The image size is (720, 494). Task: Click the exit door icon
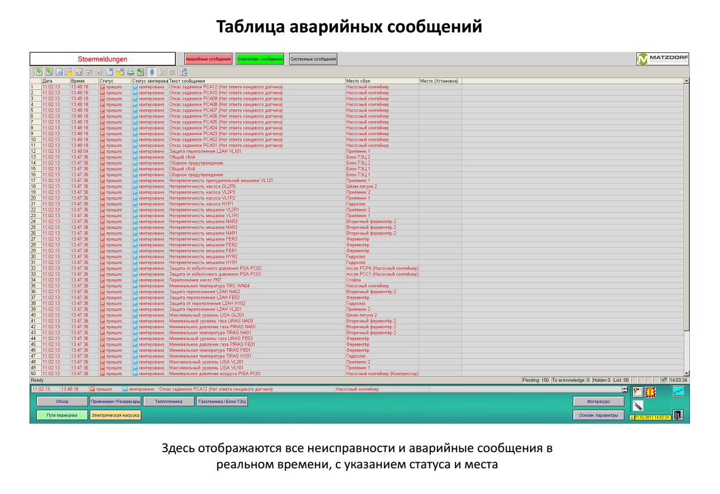pyautogui.click(x=678, y=415)
